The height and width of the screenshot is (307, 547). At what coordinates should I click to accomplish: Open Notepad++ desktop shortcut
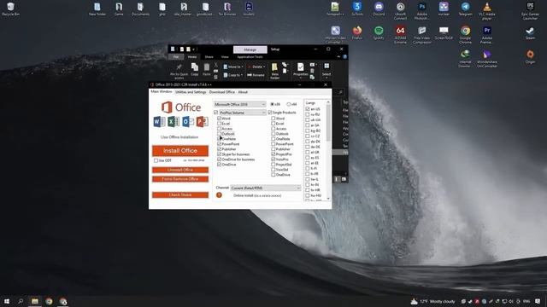(335, 9)
